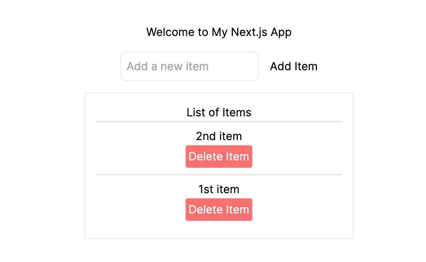Click the Welcome to My Next.js App title
426x262 pixels.
click(x=219, y=32)
